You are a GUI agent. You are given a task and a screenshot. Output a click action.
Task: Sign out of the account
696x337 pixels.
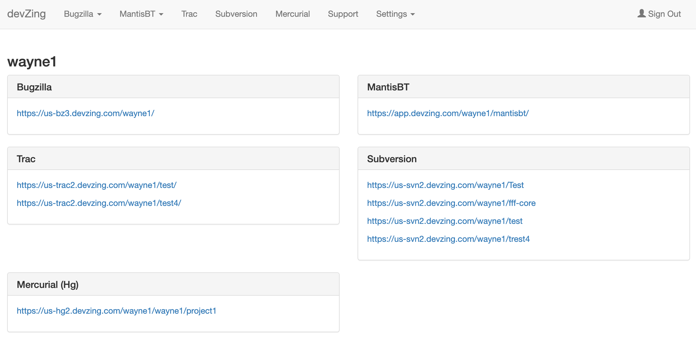click(x=664, y=14)
